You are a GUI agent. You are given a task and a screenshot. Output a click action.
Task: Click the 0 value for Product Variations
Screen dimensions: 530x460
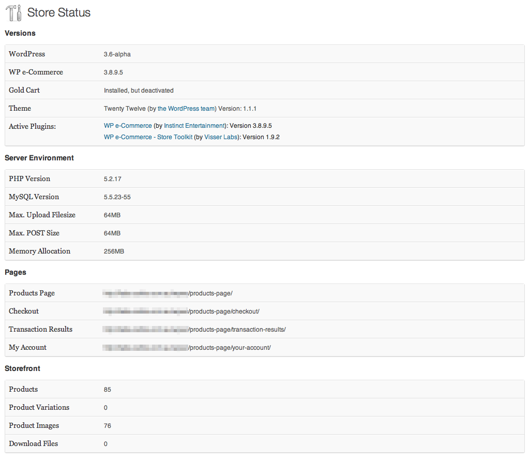click(105, 408)
